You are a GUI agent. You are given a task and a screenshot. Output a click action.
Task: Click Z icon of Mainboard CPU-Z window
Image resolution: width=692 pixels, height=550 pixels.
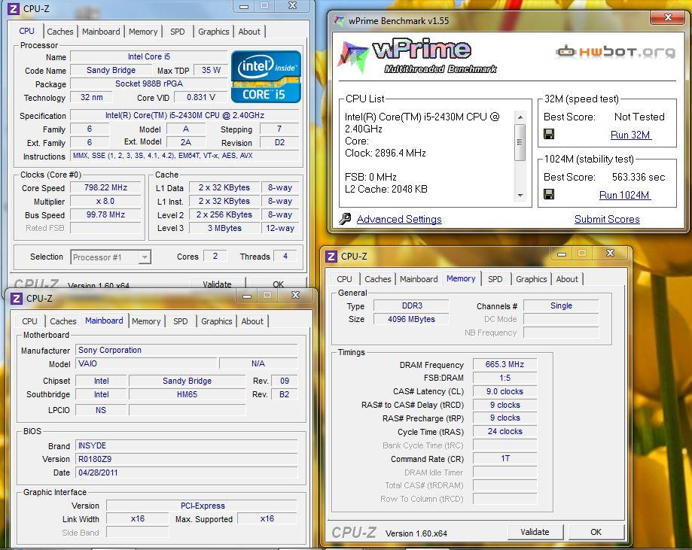(x=17, y=298)
